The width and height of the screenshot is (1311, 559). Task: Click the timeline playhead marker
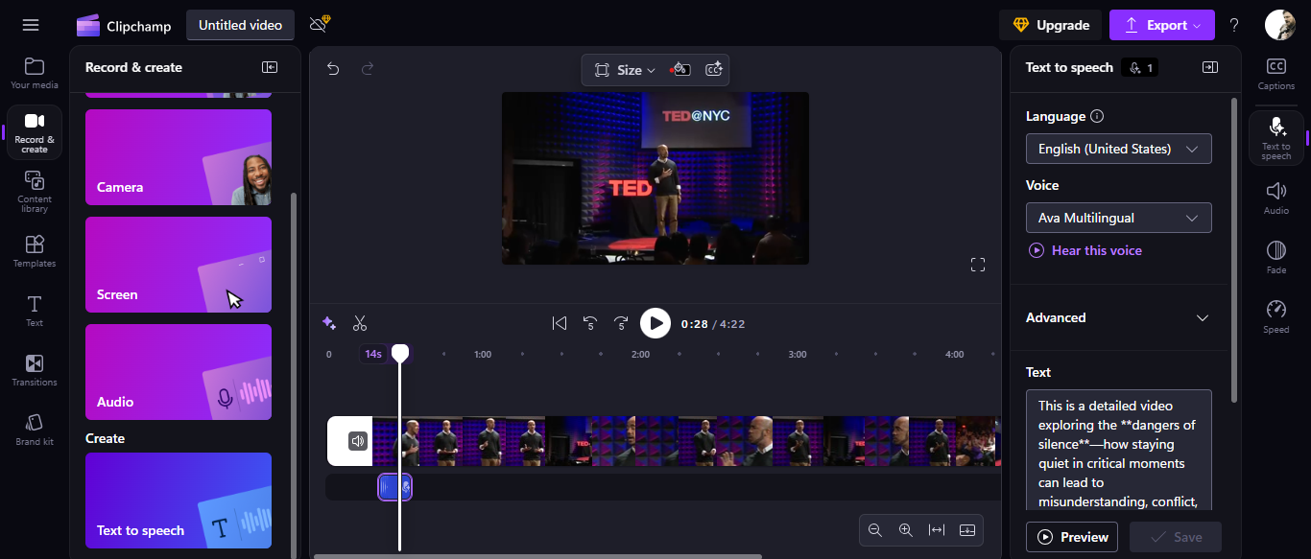tap(399, 354)
